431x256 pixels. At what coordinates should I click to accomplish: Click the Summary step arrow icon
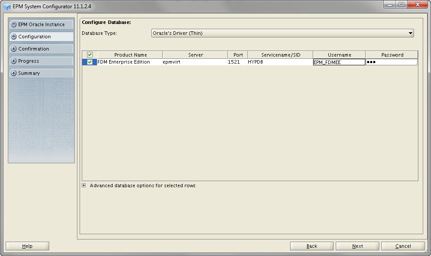[x=13, y=73]
